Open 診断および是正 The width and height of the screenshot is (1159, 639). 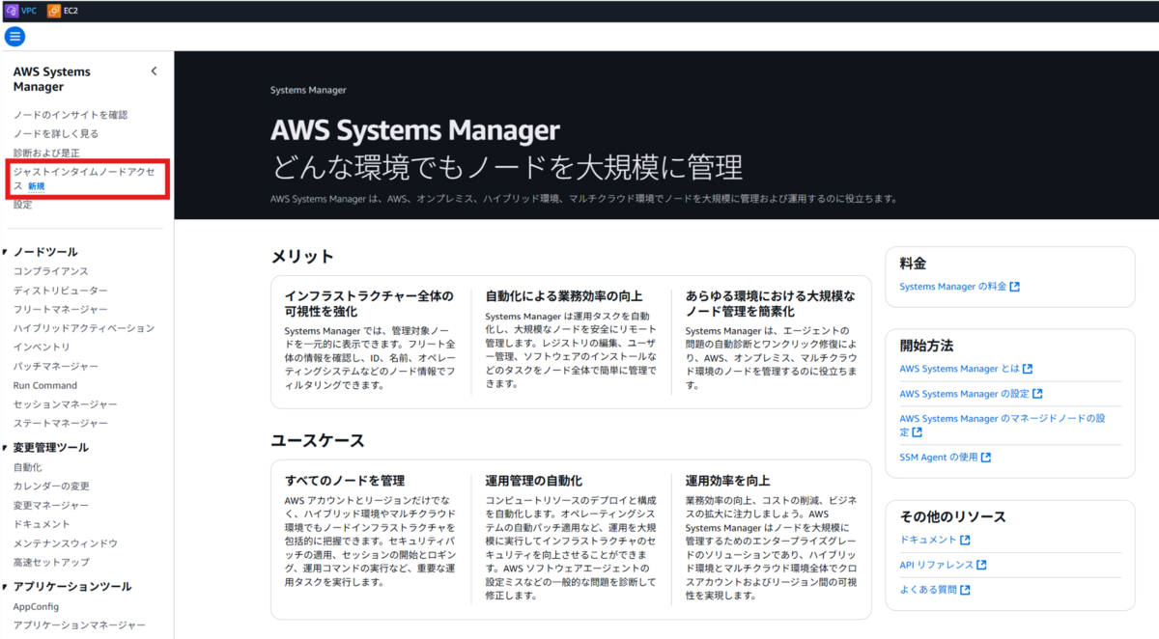coord(46,153)
